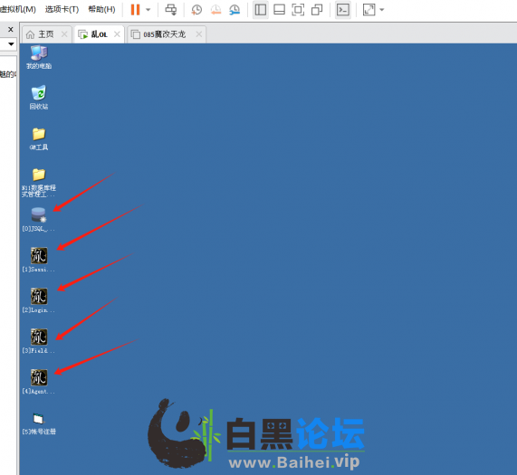Close the 乱OL tab

click(117, 34)
